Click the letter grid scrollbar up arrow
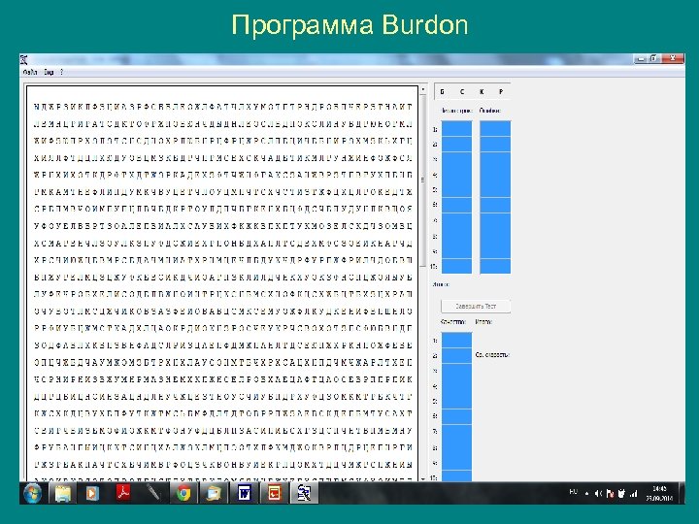Viewport: 699px width, 524px height. (423, 89)
